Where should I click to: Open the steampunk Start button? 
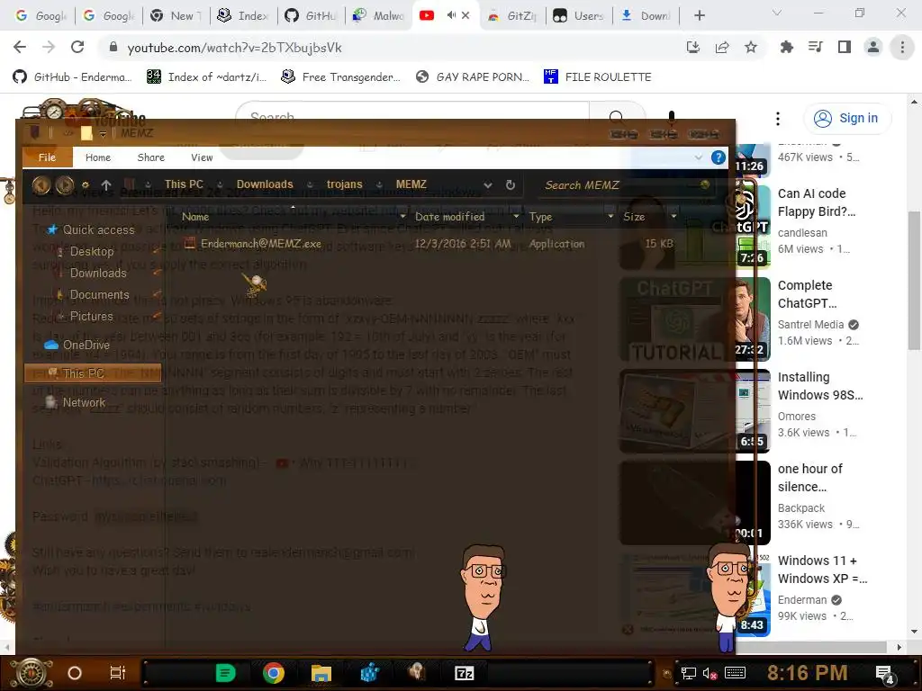[32, 673]
